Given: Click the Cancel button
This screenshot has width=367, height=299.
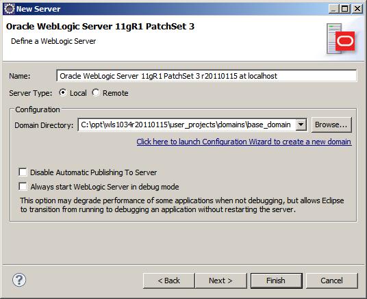Looking at the screenshot, I should click(332, 281).
